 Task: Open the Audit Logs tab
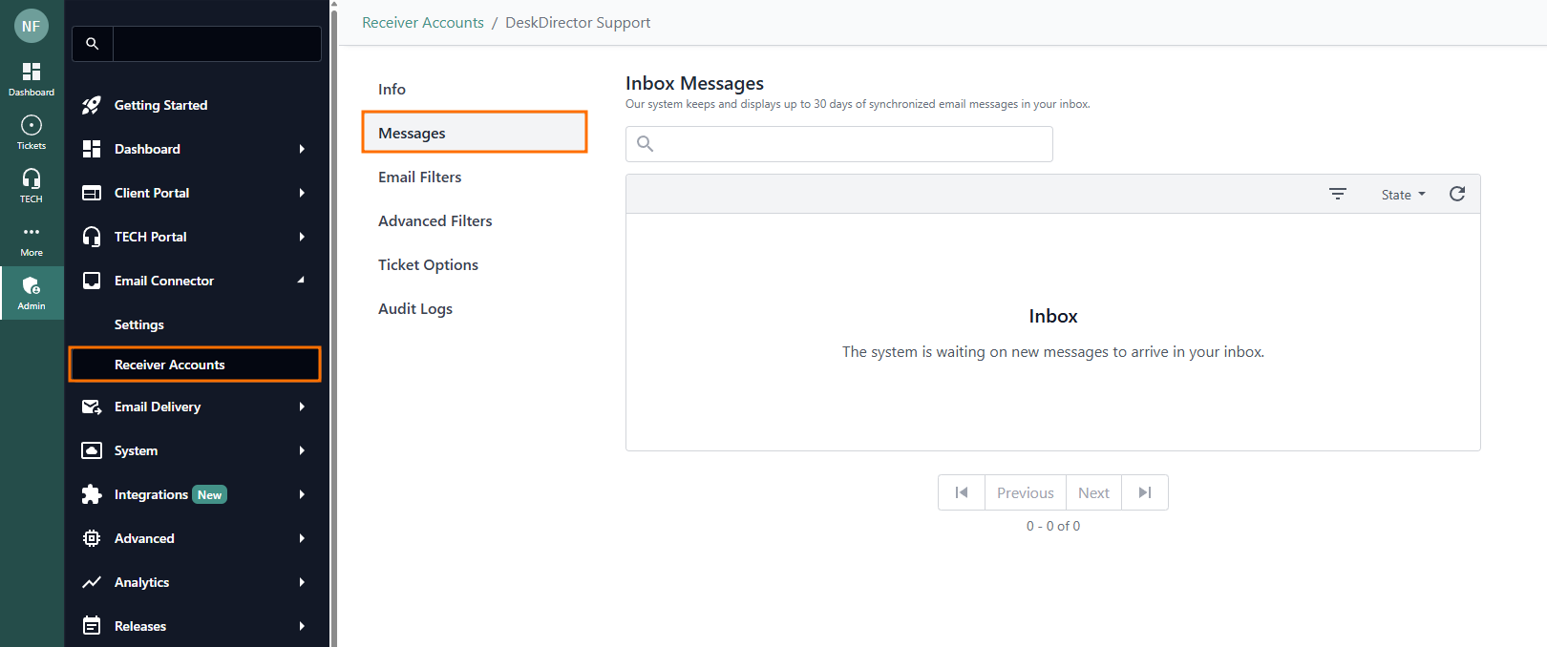pyautogui.click(x=415, y=308)
